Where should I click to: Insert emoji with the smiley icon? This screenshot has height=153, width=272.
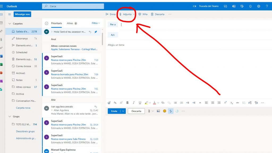[x=164, y=111]
